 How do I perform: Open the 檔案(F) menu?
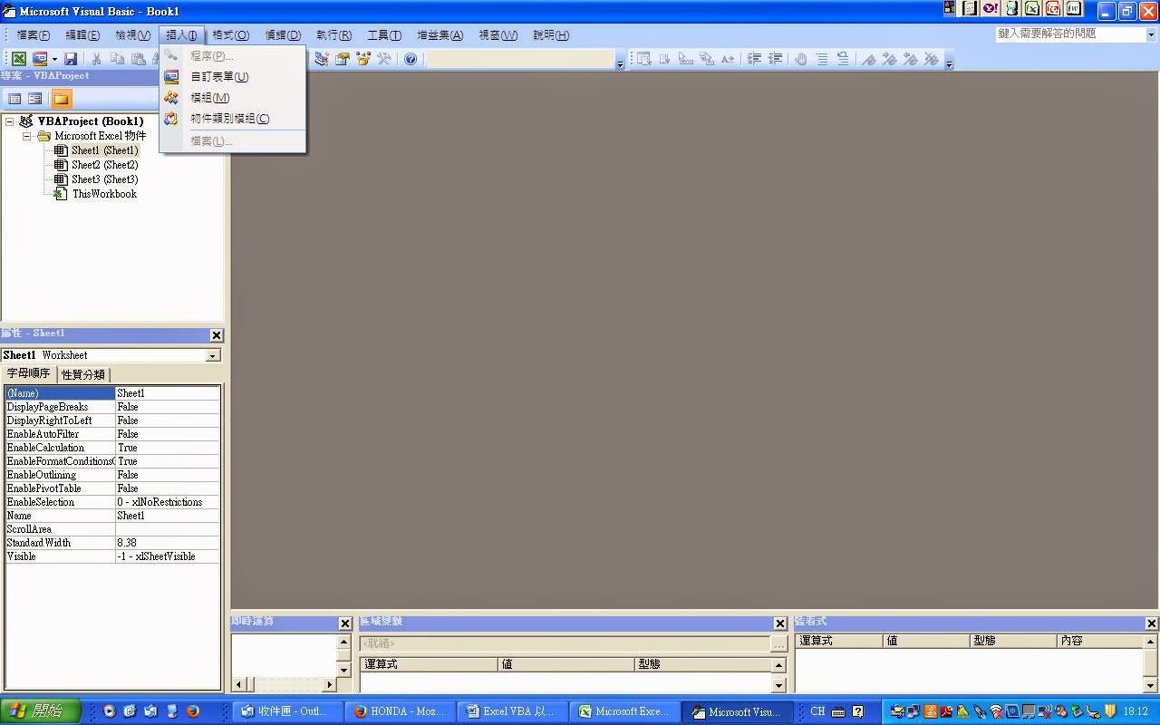tap(34, 35)
